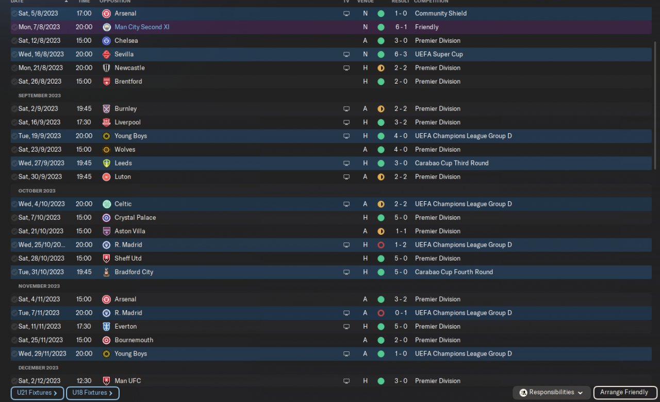Click the Bradford City club badge
This screenshot has width=660, height=402.
(x=106, y=272)
